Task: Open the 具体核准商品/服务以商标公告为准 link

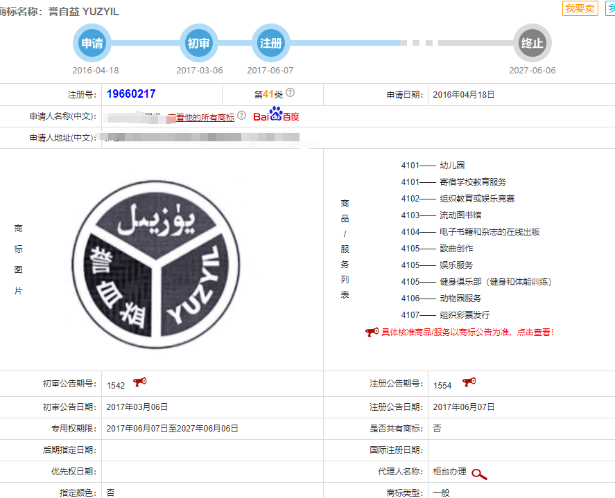Action: point(467,332)
